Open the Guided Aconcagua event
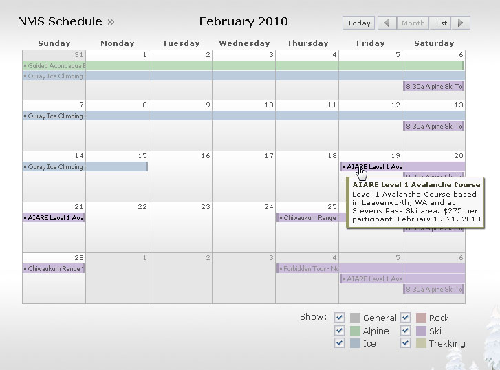Viewport: 500px width, 370px height. [x=55, y=65]
